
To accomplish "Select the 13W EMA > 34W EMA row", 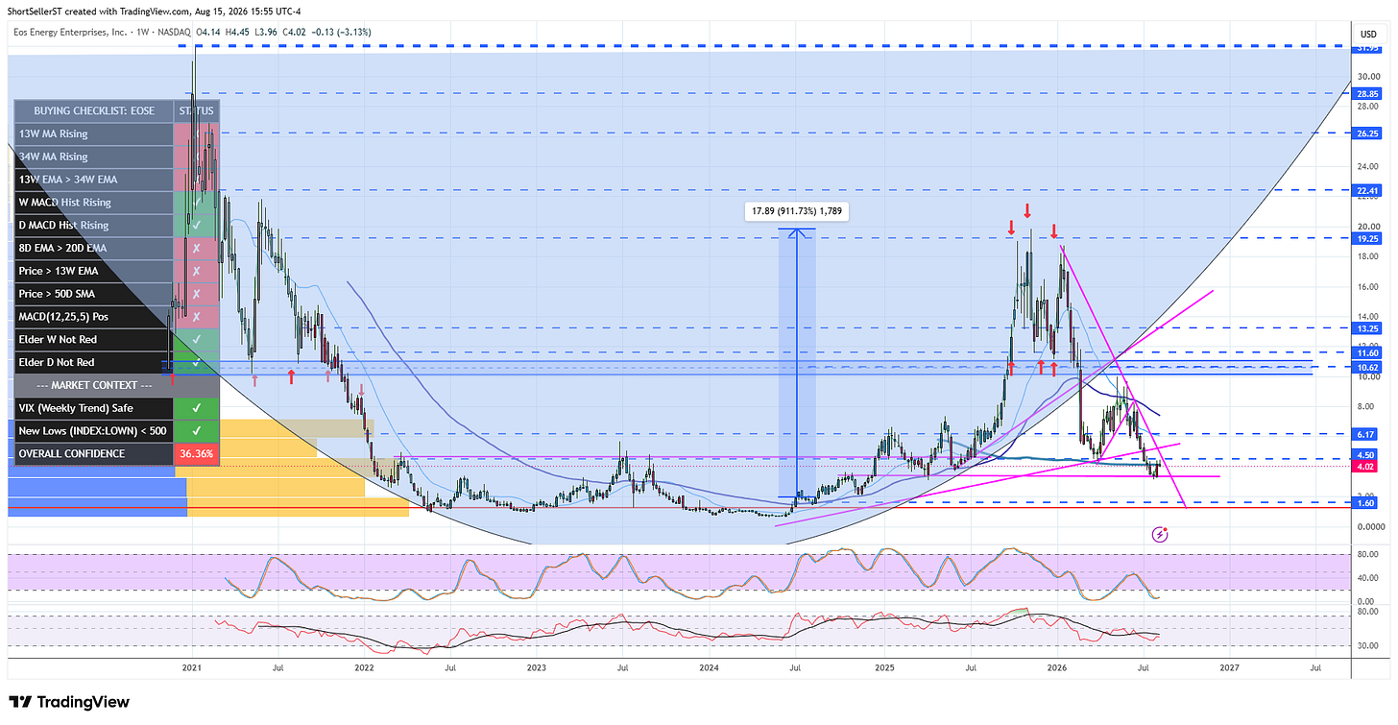I will [117, 180].
